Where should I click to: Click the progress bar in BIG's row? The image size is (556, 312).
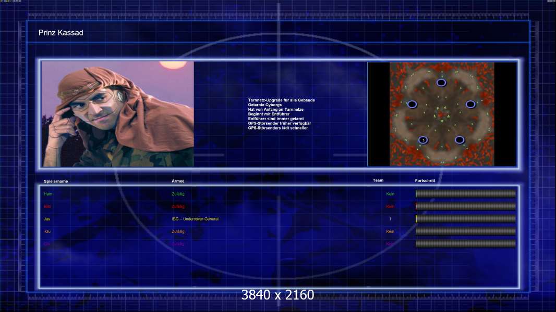point(466,206)
